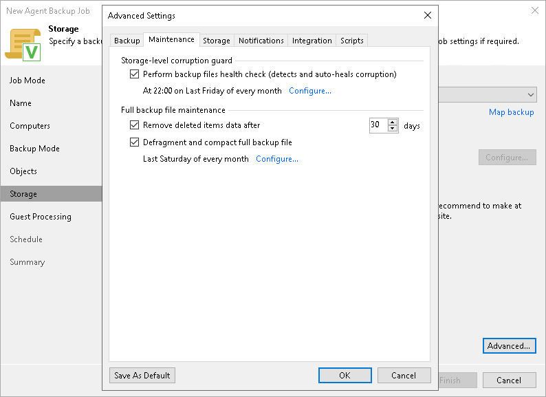Click the 'Storage-level corruption guard' heading
The height and width of the screenshot is (397, 546).
(x=177, y=61)
